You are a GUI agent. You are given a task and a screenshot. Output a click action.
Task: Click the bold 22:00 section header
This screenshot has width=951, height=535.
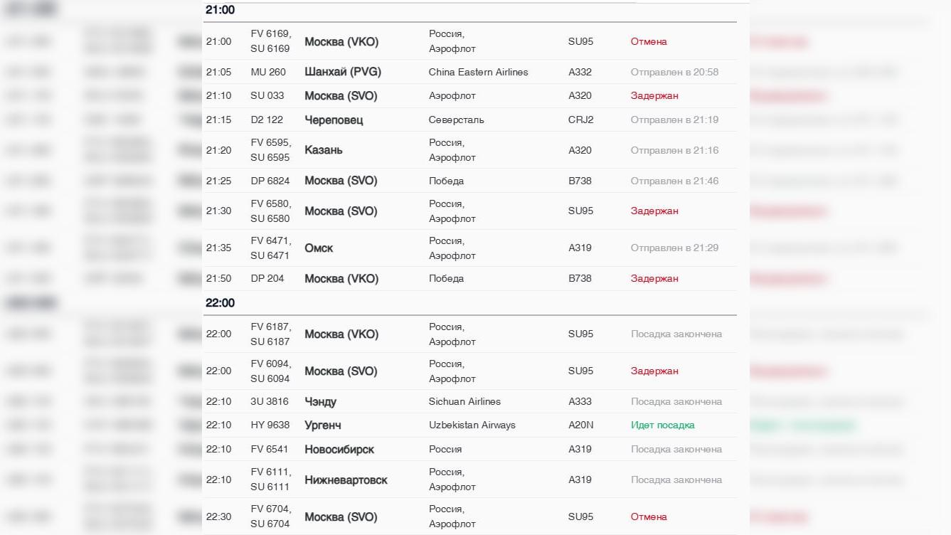click(220, 303)
